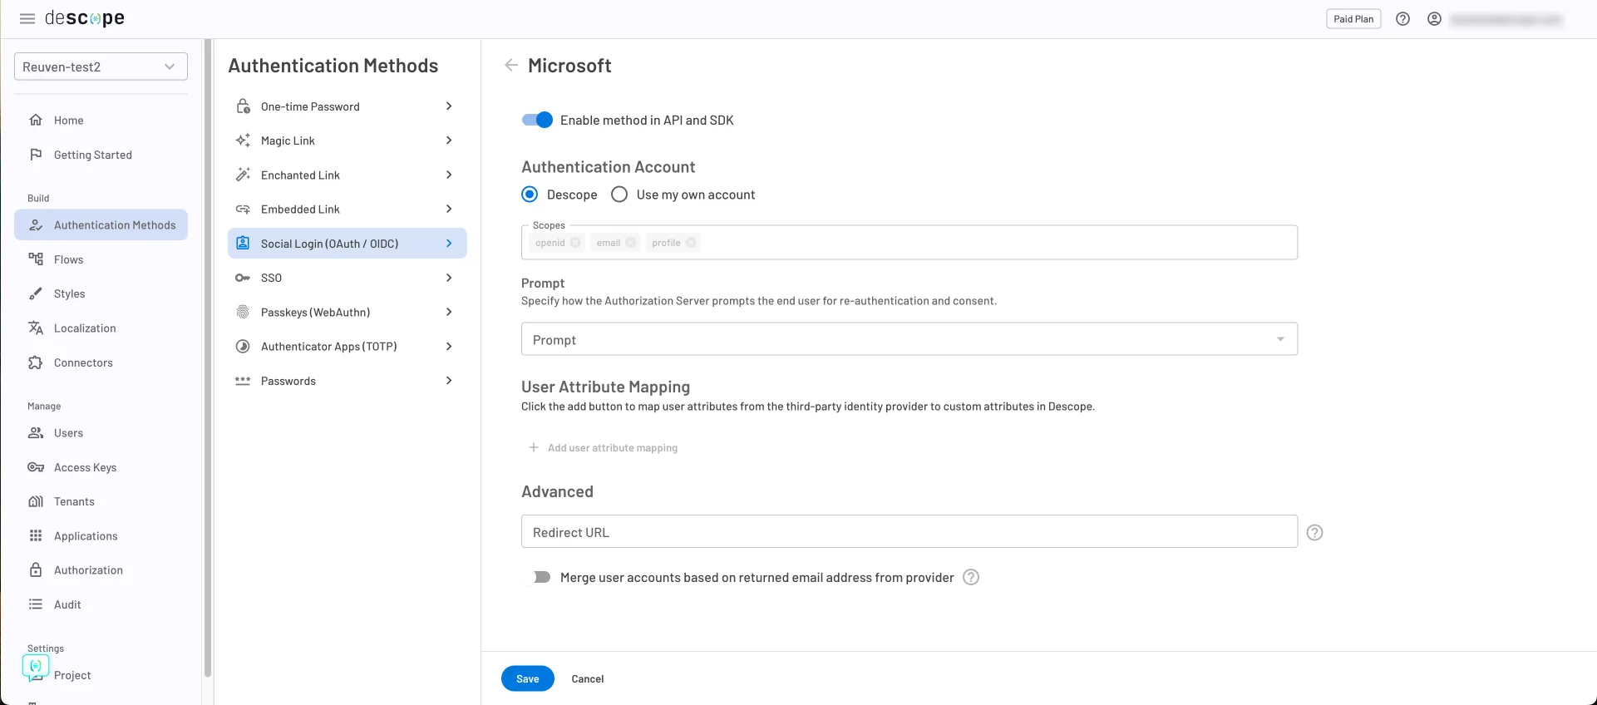Open the Reuven-test2 project dropdown

pos(101,67)
